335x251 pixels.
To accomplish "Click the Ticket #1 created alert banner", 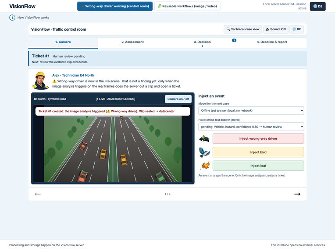I will click(x=113, y=111).
